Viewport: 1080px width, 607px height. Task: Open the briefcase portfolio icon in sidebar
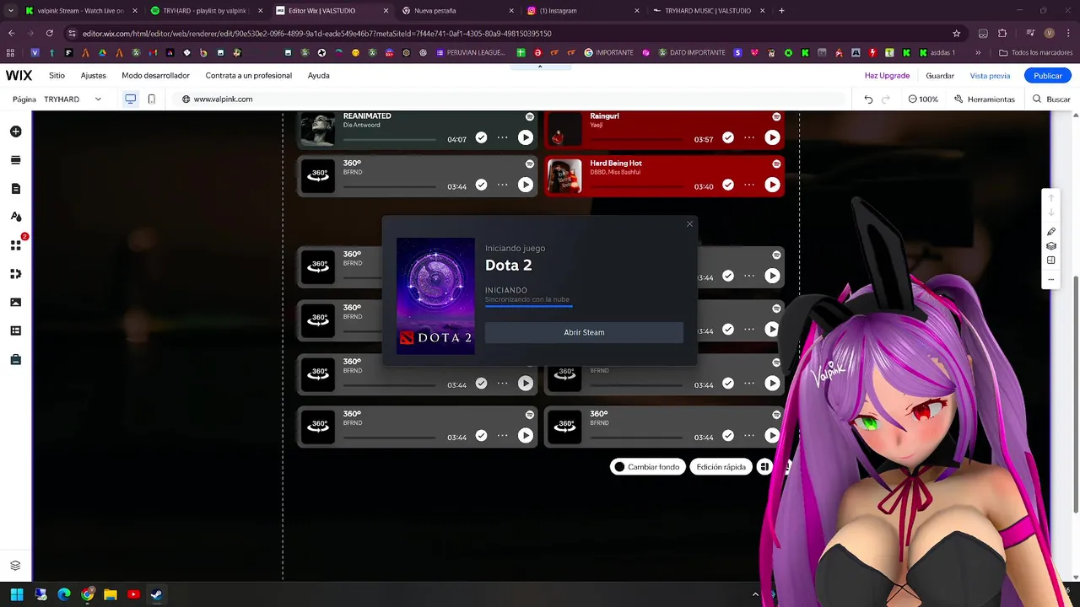pos(15,359)
